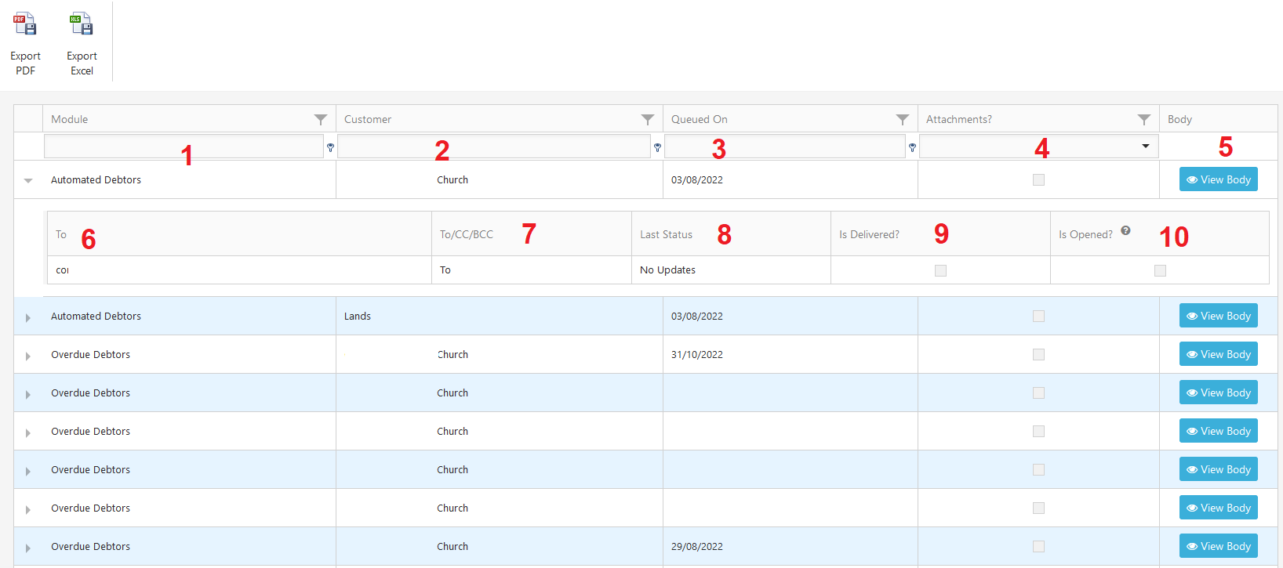Toggle Attachments checkbox in the 31/10/2022 row
This screenshot has width=1283, height=568.
pos(1038,354)
